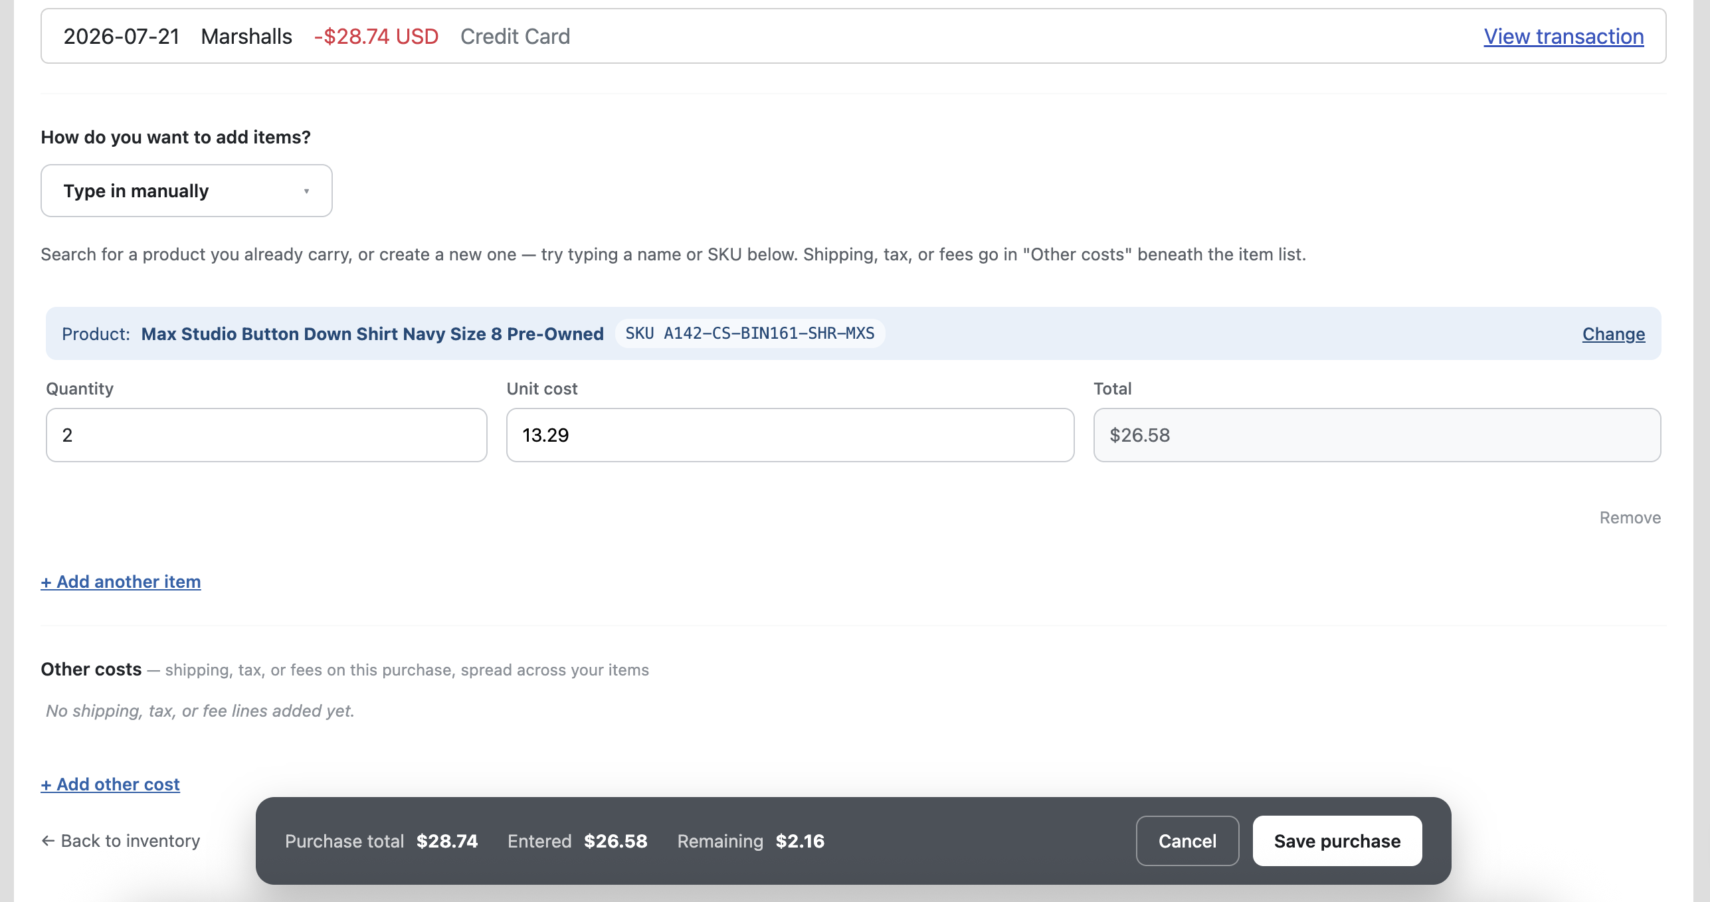Edit the Unit cost field
The width and height of the screenshot is (1710, 902).
[x=790, y=435]
